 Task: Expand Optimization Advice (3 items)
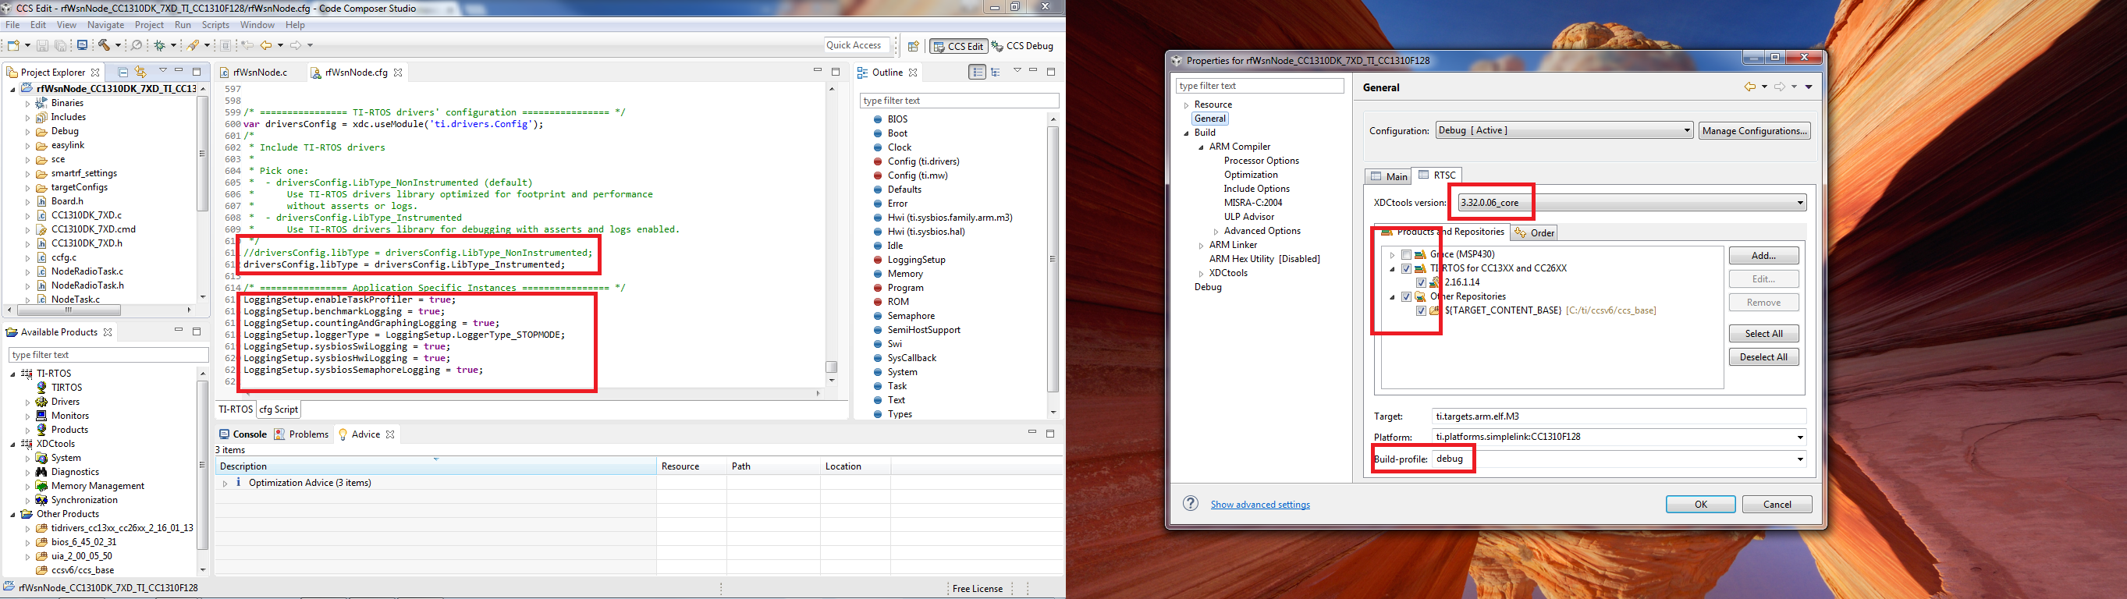[x=225, y=484]
